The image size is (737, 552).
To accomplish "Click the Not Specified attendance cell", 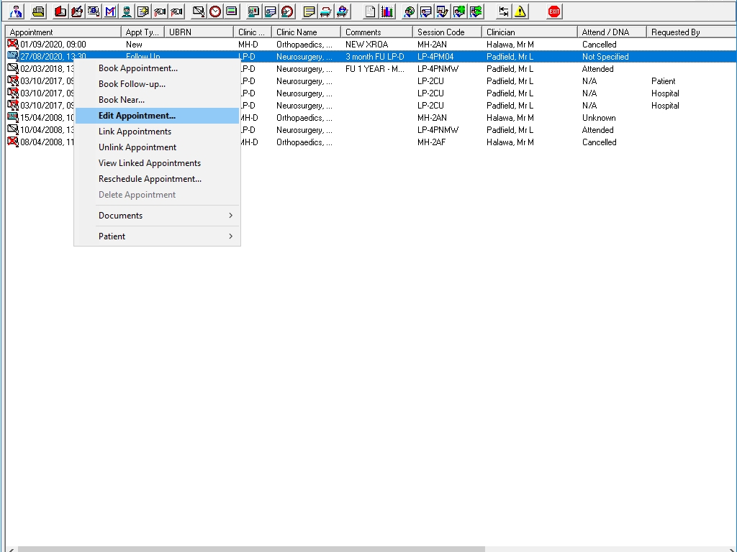I will (x=605, y=57).
